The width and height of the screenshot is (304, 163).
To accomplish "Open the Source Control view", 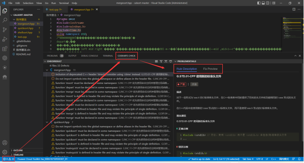I will 5,29.
